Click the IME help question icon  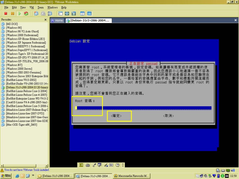pyautogui.click(x=117, y=165)
